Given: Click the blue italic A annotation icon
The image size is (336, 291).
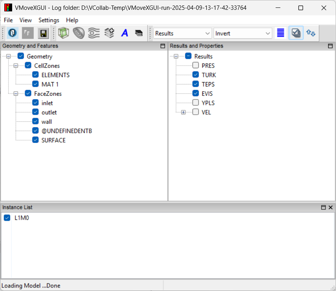Looking at the screenshot, I should 125,33.
